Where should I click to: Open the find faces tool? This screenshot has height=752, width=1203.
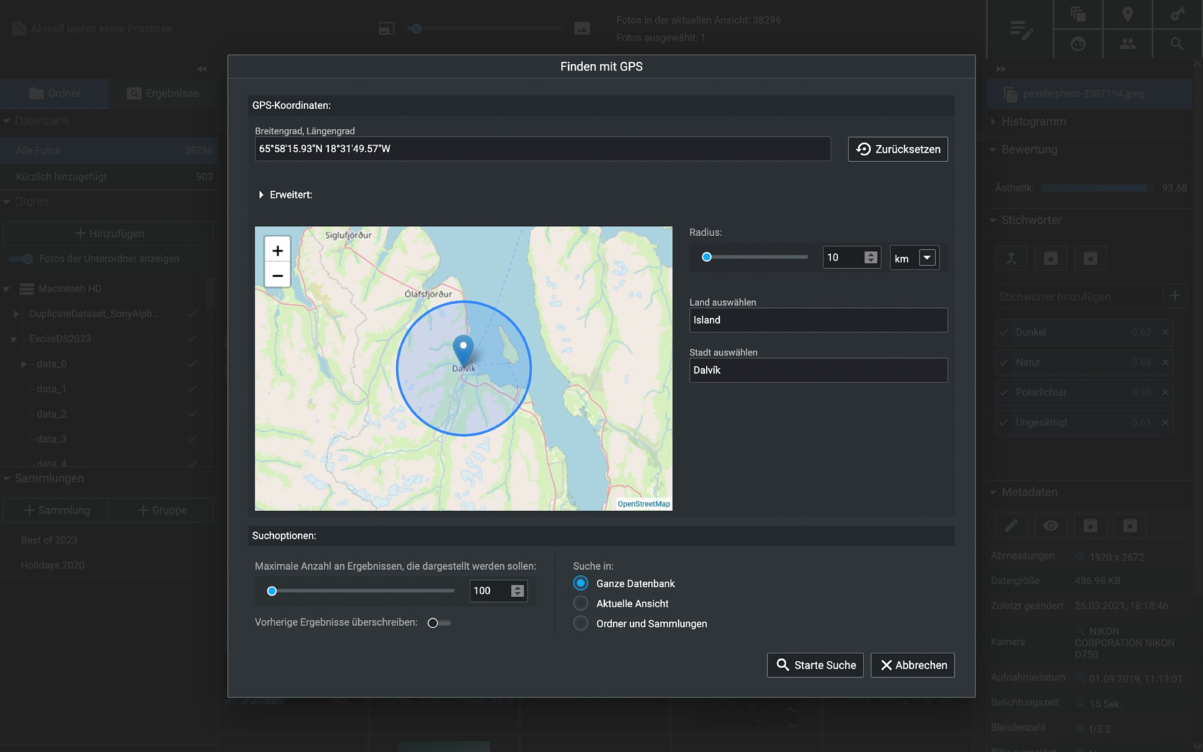pyautogui.click(x=1078, y=44)
